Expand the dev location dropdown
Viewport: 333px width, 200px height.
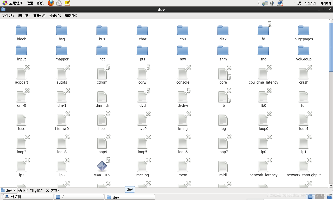pos(9,190)
